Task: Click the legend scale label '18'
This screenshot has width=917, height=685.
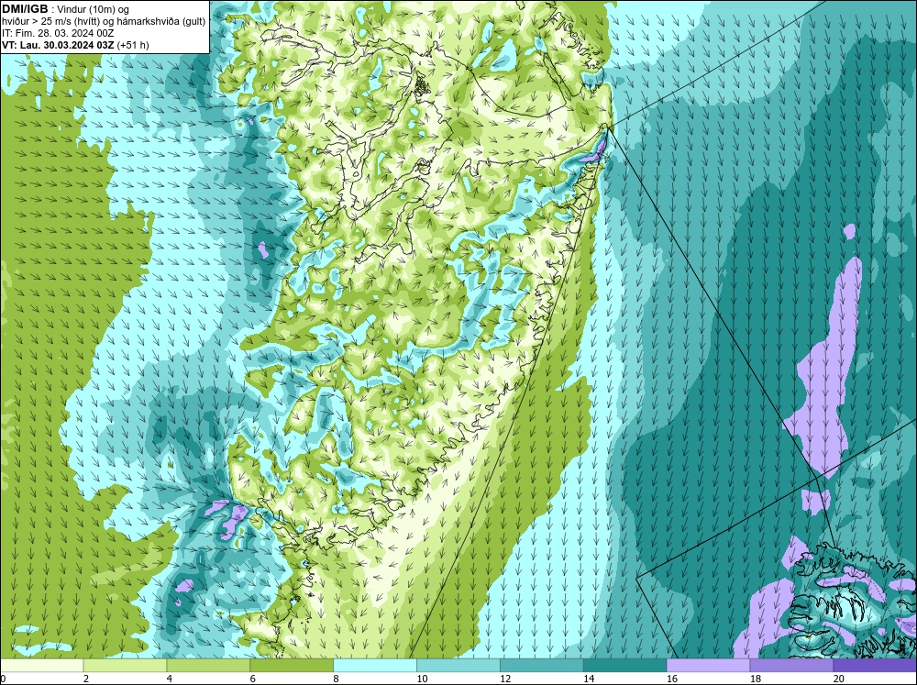Action: point(756,679)
